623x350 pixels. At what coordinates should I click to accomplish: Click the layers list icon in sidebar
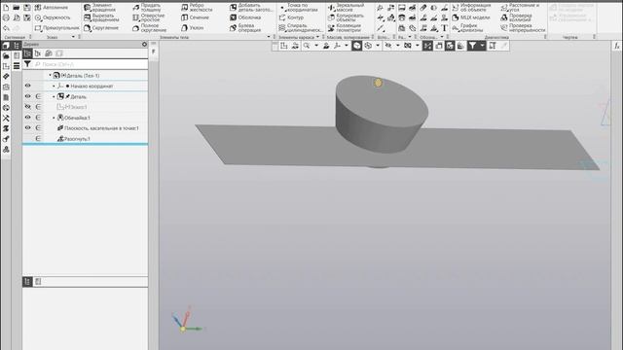tap(17, 66)
